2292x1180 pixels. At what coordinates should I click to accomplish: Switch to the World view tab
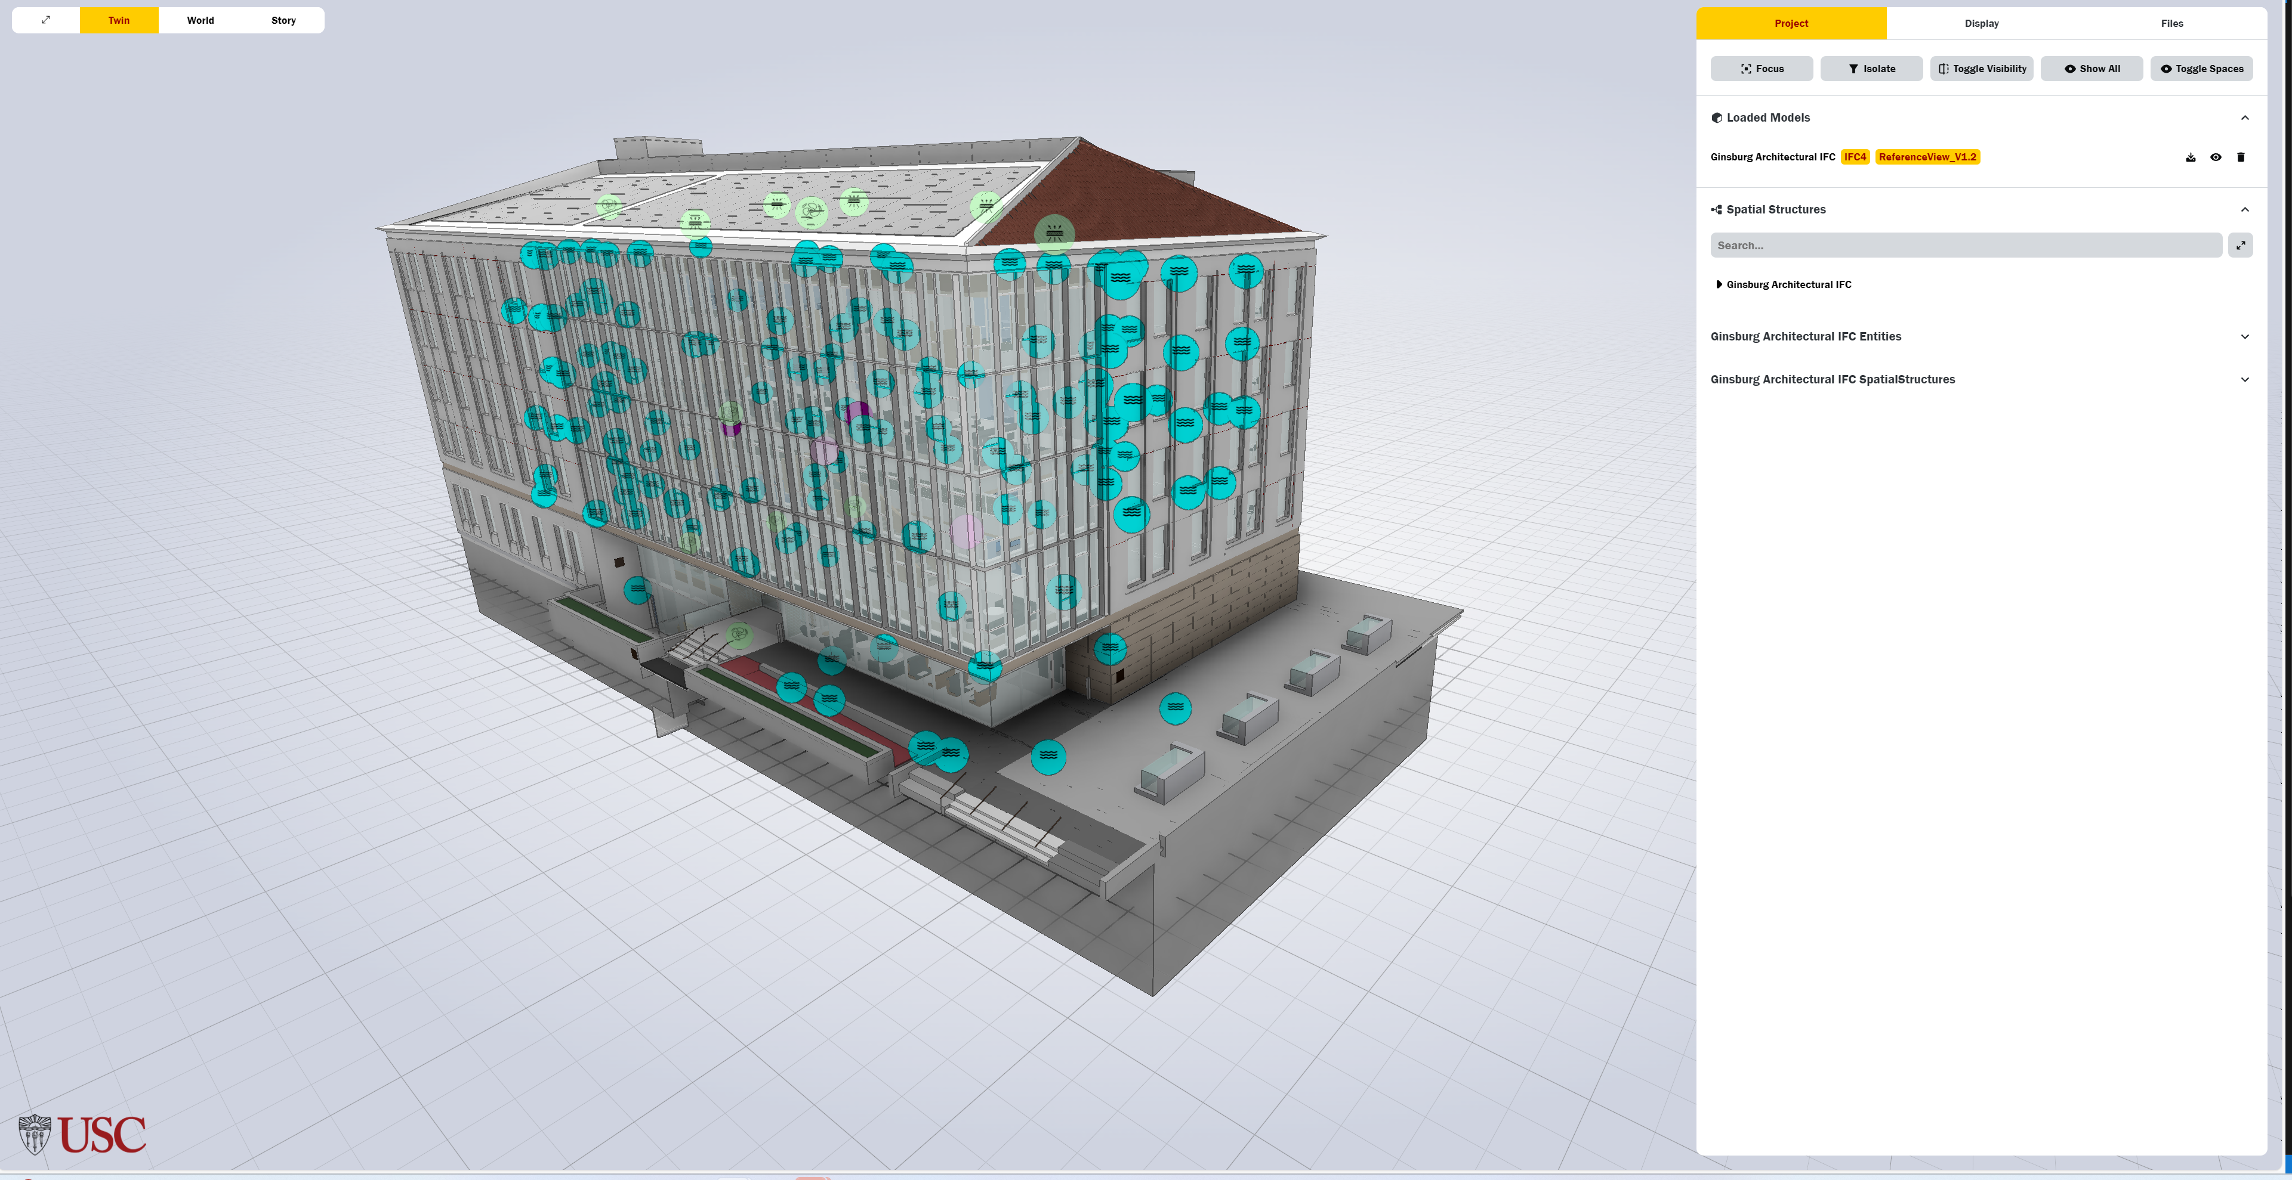200,20
